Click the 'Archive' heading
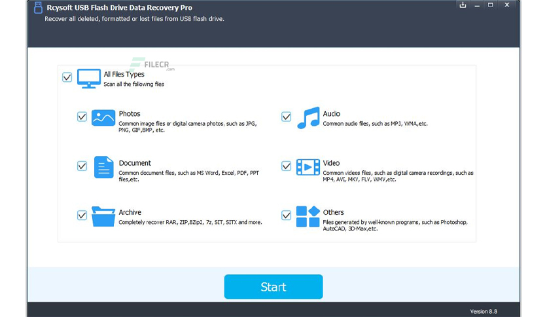 pos(130,212)
